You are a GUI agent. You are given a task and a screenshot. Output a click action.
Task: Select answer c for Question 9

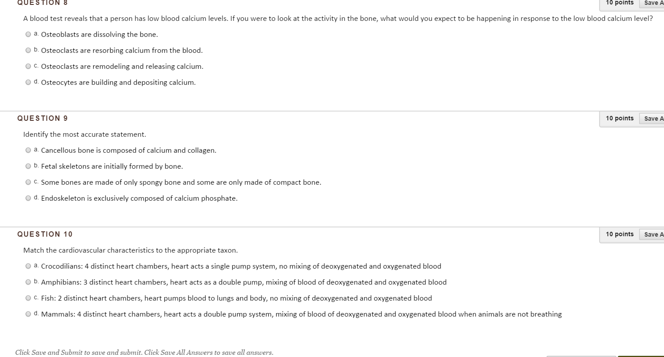coord(28,182)
